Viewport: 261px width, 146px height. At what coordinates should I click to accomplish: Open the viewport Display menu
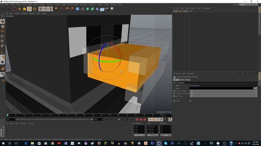[x=24, y=13]
